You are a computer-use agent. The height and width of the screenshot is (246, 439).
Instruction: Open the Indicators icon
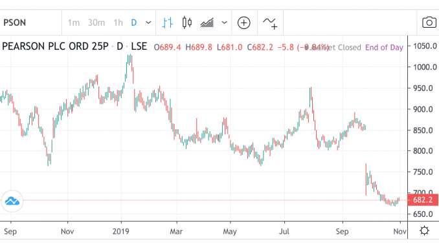tap(270, 23)
